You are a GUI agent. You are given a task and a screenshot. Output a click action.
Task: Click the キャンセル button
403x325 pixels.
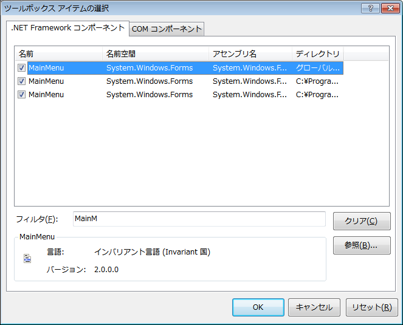pyautogui.click(x=314, y=307)
